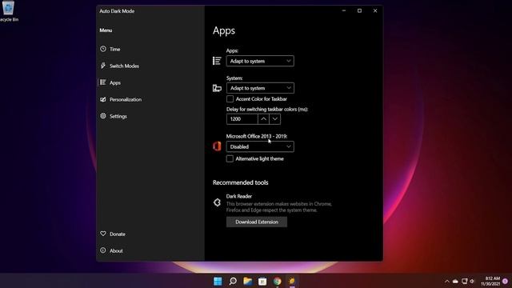The height and width of the screenshot is (288, 512).
Task: Open Microsoft Store from taskbar
Action: [262, 281]
